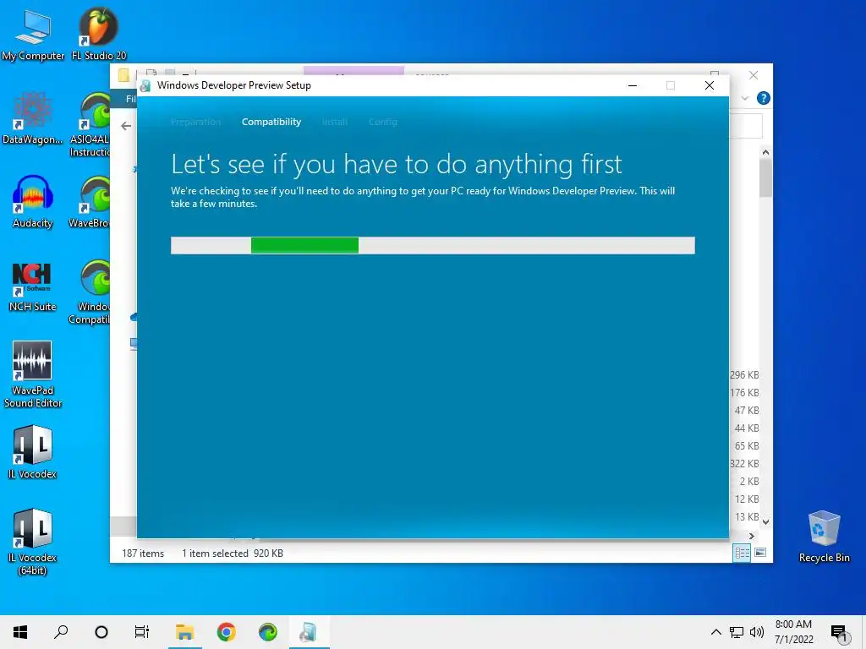Open the IL Vocodex (64bit) shortcut

pos(33,542)
